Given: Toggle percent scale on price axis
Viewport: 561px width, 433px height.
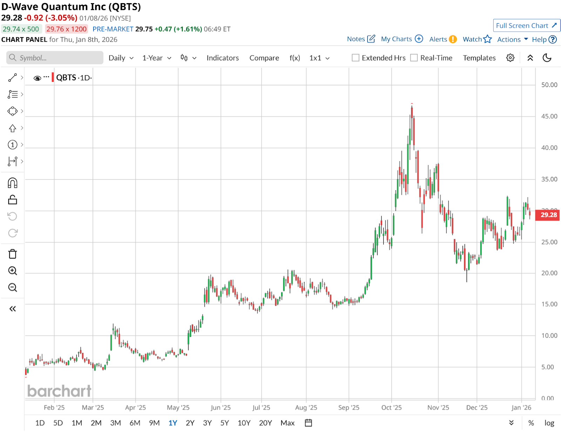Looking at the screenshot, I should coord(531,423).
